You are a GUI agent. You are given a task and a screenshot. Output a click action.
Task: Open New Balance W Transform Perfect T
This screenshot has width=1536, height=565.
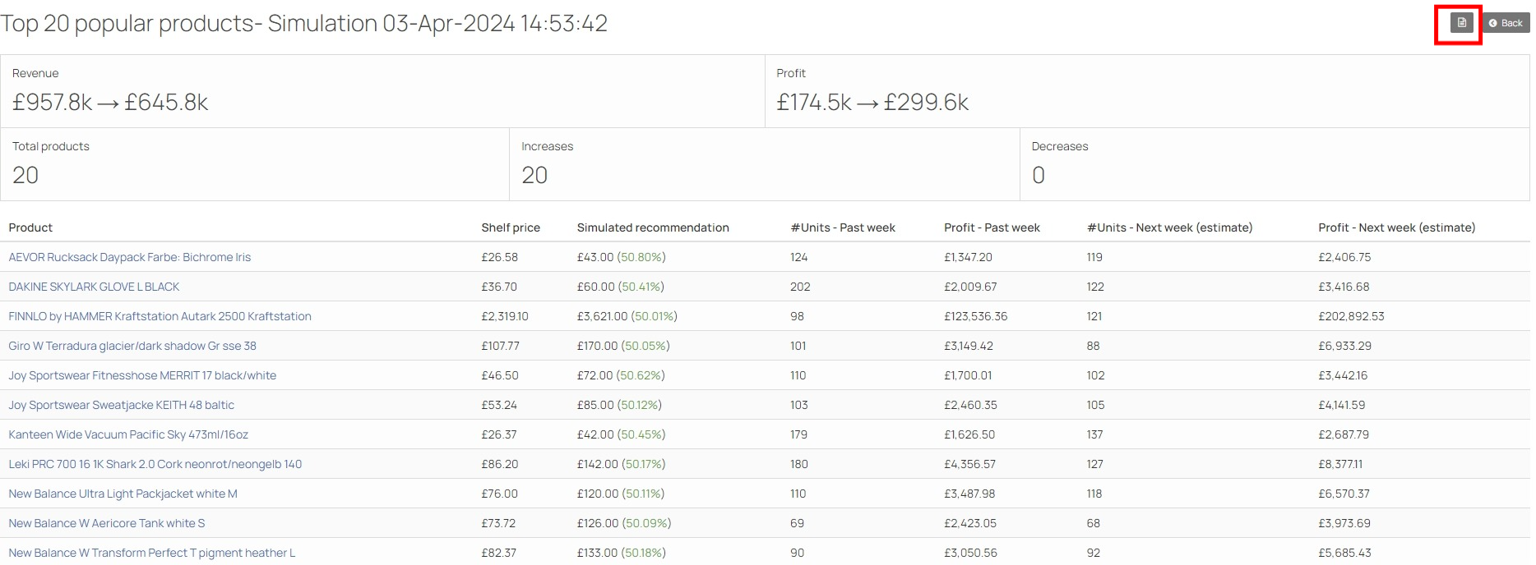151,553
